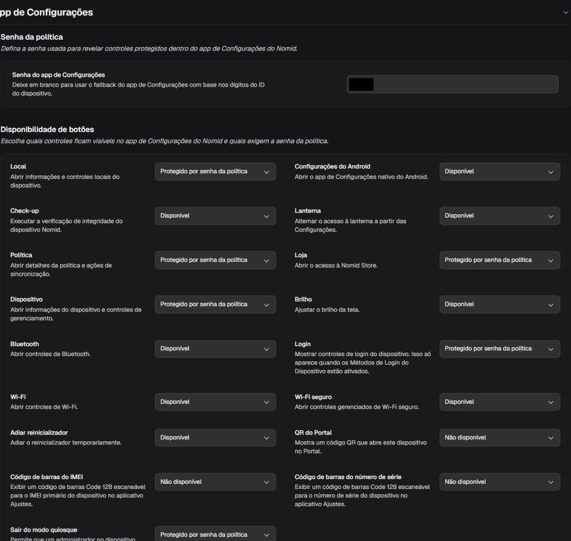This screenshot has width=571, height=541.
Task: Click the 'Ajustar o brilho da tela.' description
Action: pyautogui.click(x=327, y=310)
